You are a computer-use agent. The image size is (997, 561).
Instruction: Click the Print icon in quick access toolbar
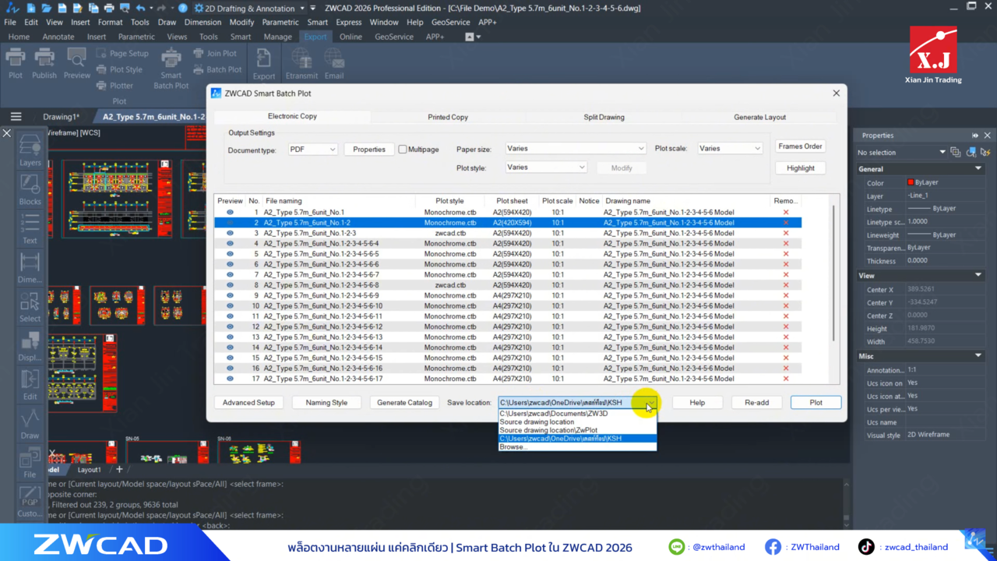[109, 8]
